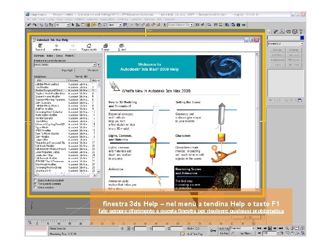Click the Pin Stack icon below modifier stack
This screenshot has height=248, width=331.
point(271,101)
